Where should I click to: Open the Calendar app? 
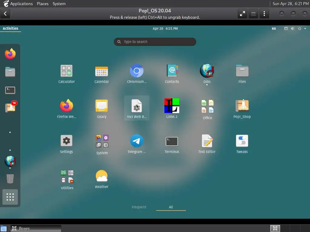(x=102, y=74)
